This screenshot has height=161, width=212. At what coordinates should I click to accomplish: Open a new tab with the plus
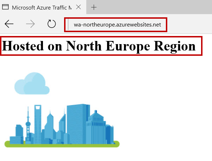click(94, 7)
